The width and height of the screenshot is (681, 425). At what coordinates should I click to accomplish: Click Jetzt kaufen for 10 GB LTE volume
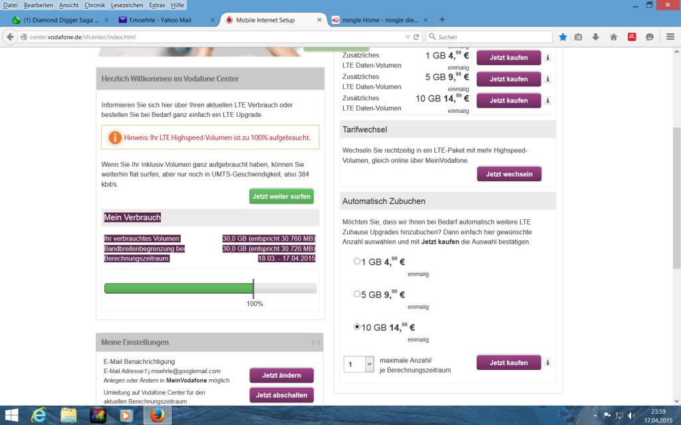coord(509,100)
